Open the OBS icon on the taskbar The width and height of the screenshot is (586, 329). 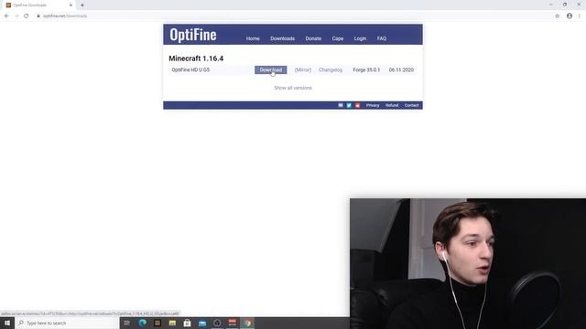tap(217, 323)
